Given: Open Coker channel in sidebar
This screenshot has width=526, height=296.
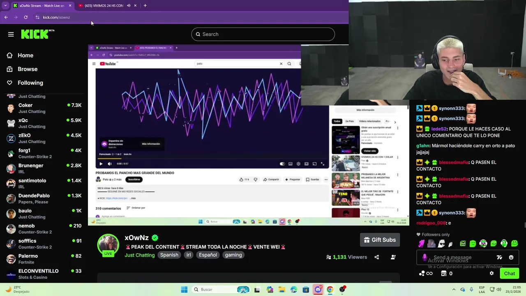Looking at the screenshot, I should [x=44, y=108].
